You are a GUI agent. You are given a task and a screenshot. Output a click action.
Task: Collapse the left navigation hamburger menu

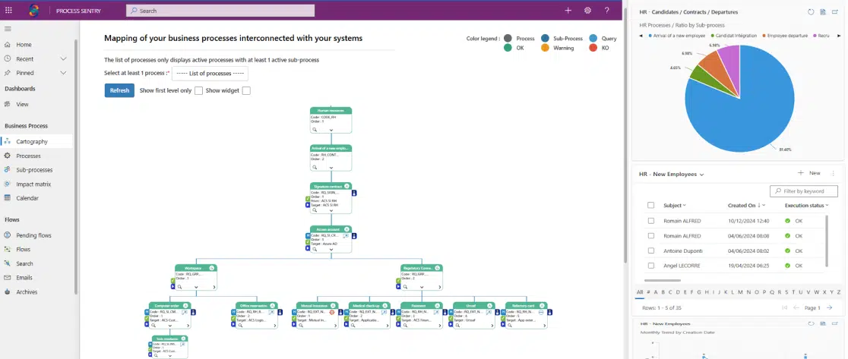tap(8, 29)
